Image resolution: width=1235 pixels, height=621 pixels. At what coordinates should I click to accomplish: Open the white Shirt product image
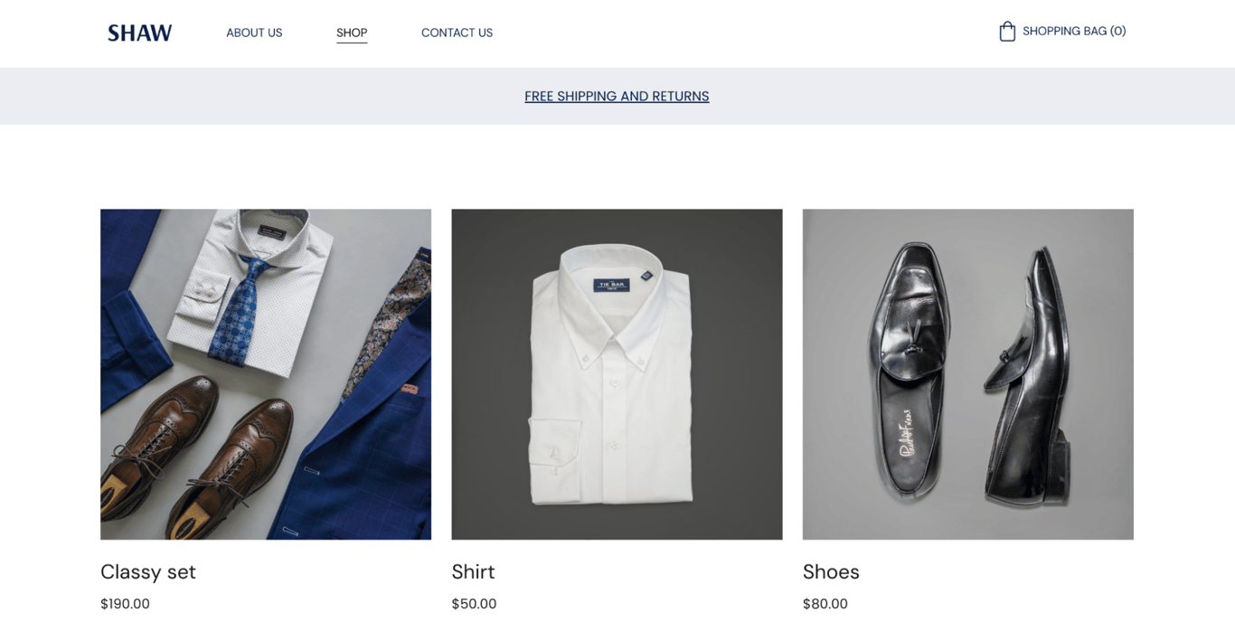[617, 373]
